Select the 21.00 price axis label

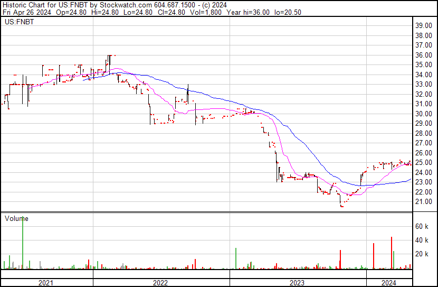coord(423,202)
